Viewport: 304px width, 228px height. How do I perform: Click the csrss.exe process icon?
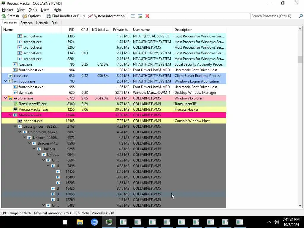click(10, 76)
